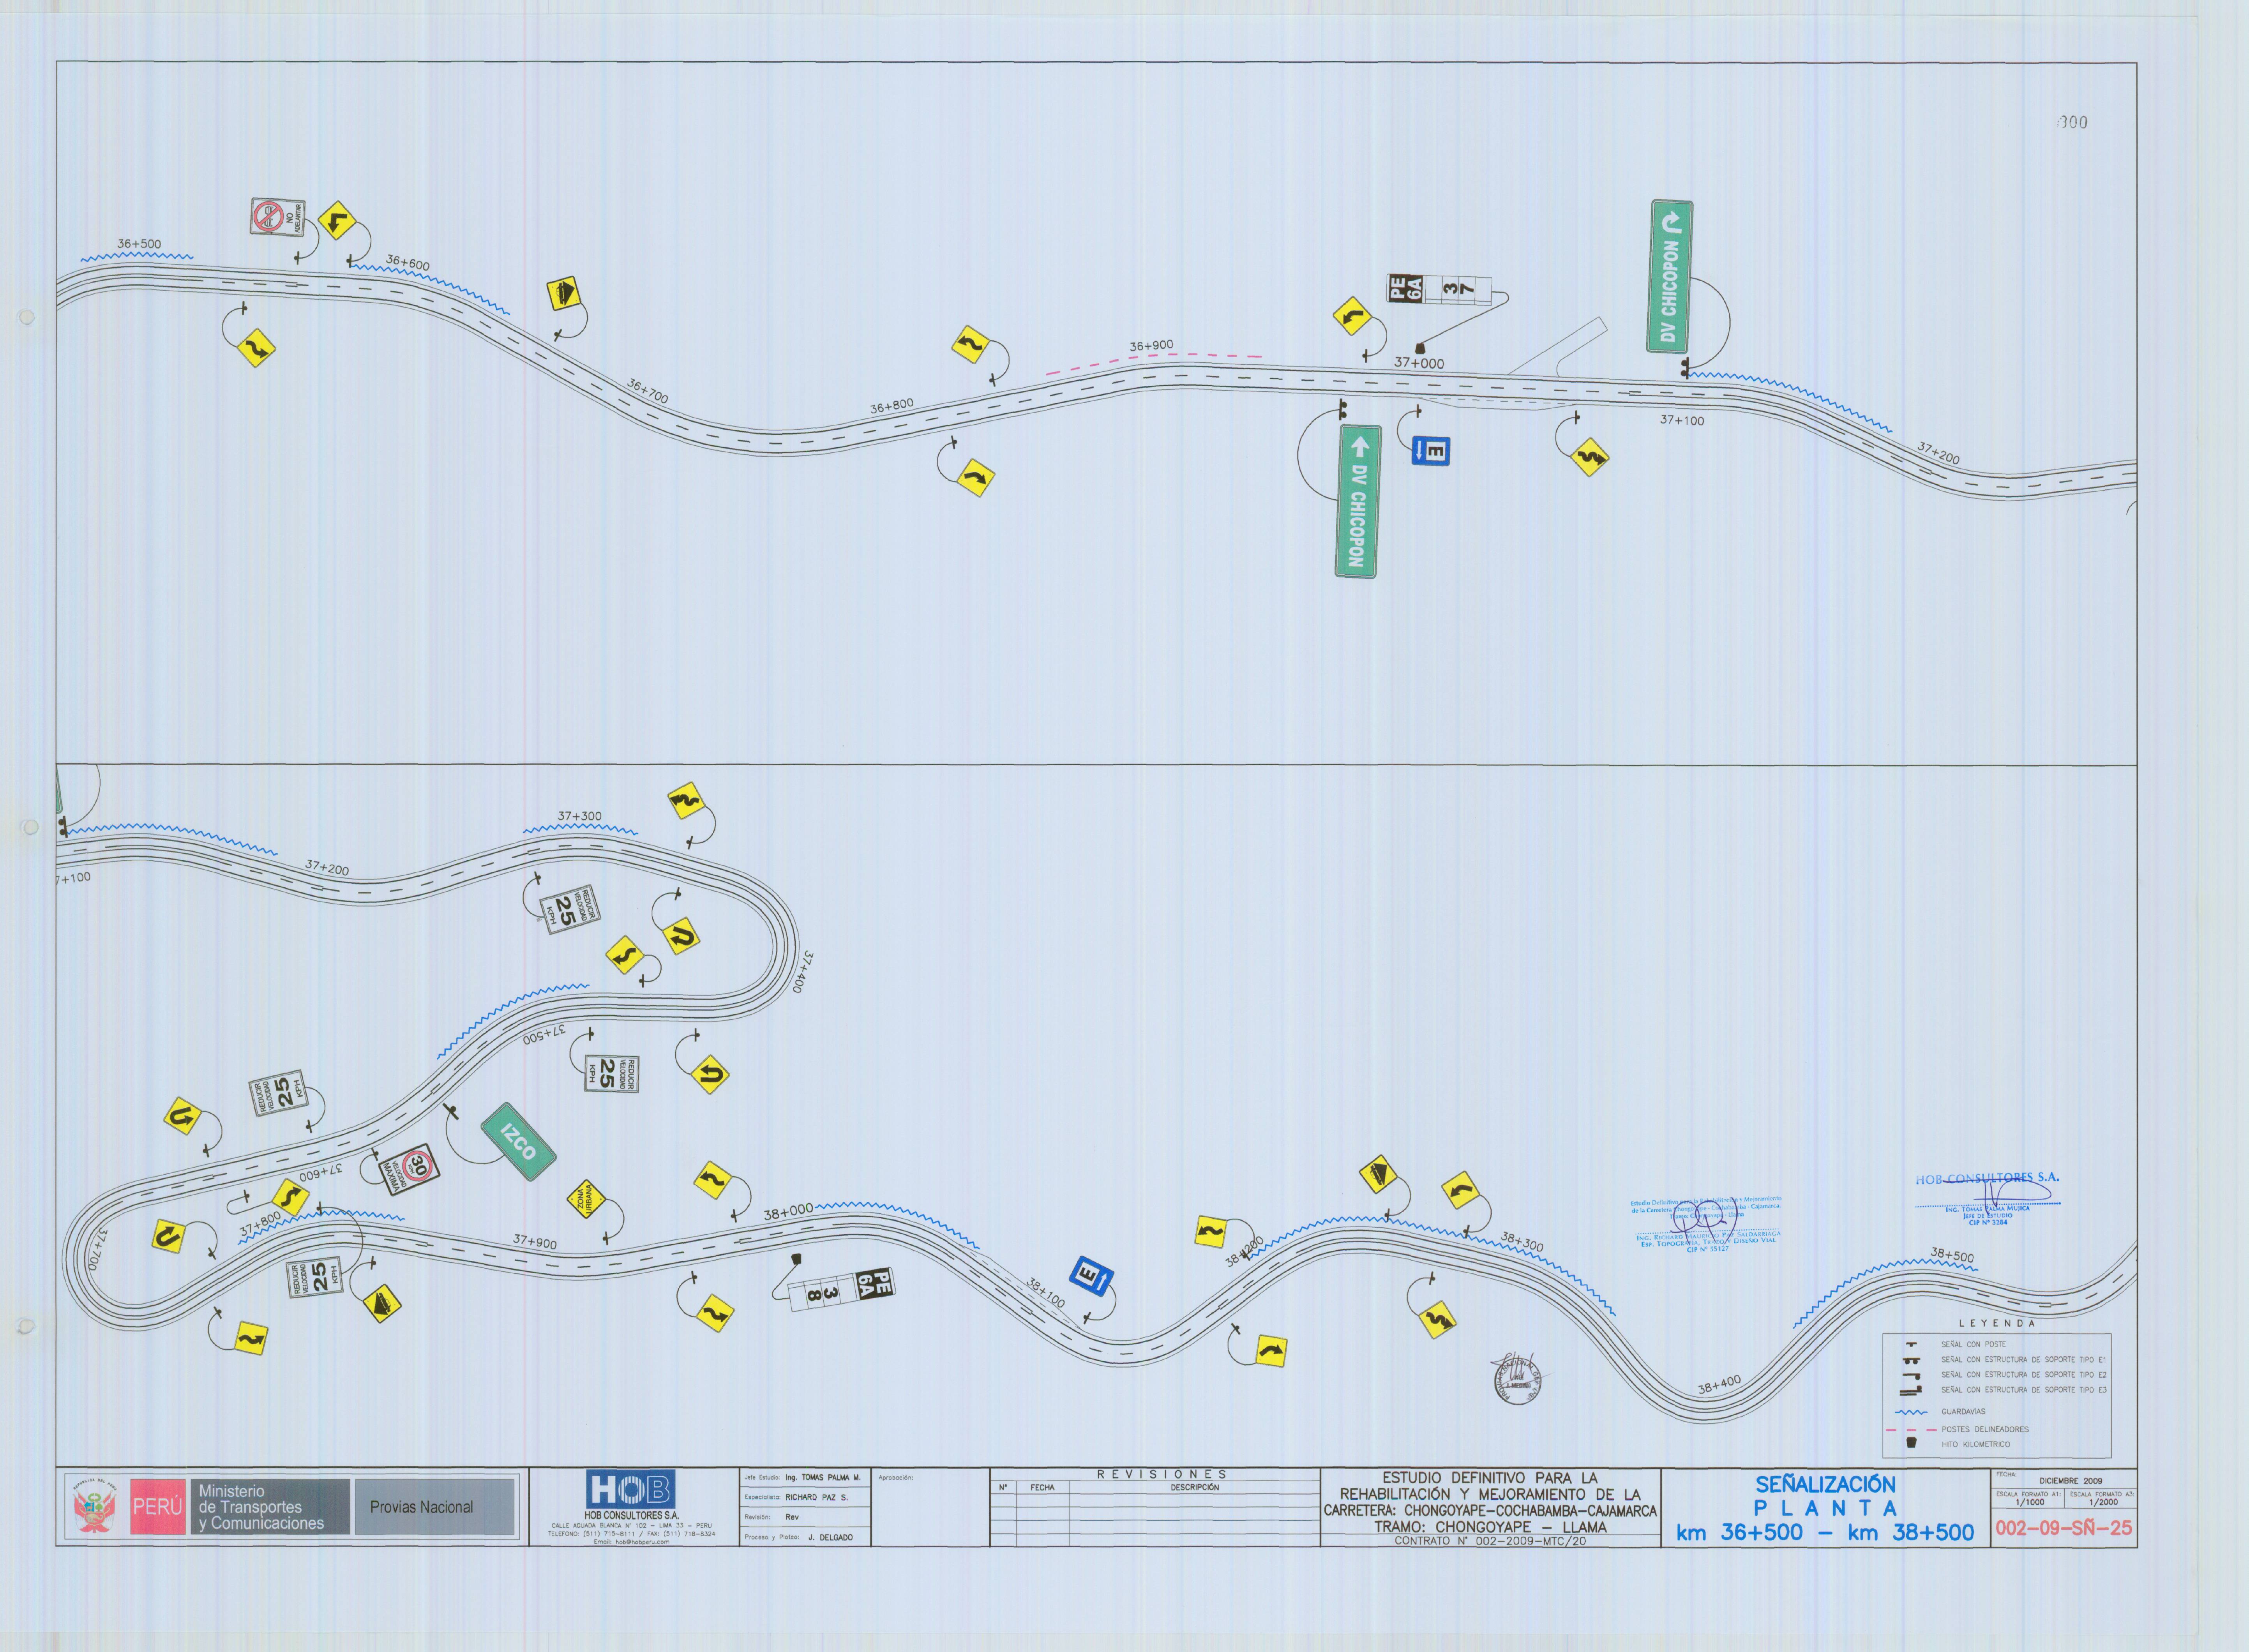Image resolution: width=2249 pixels, height=1652 pixels.
Task: Click the HOB company logo
Action: [x=631, y=1489]
